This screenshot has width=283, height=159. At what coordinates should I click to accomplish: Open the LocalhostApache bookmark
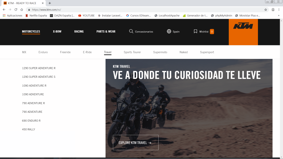click(x=167, y=16)
